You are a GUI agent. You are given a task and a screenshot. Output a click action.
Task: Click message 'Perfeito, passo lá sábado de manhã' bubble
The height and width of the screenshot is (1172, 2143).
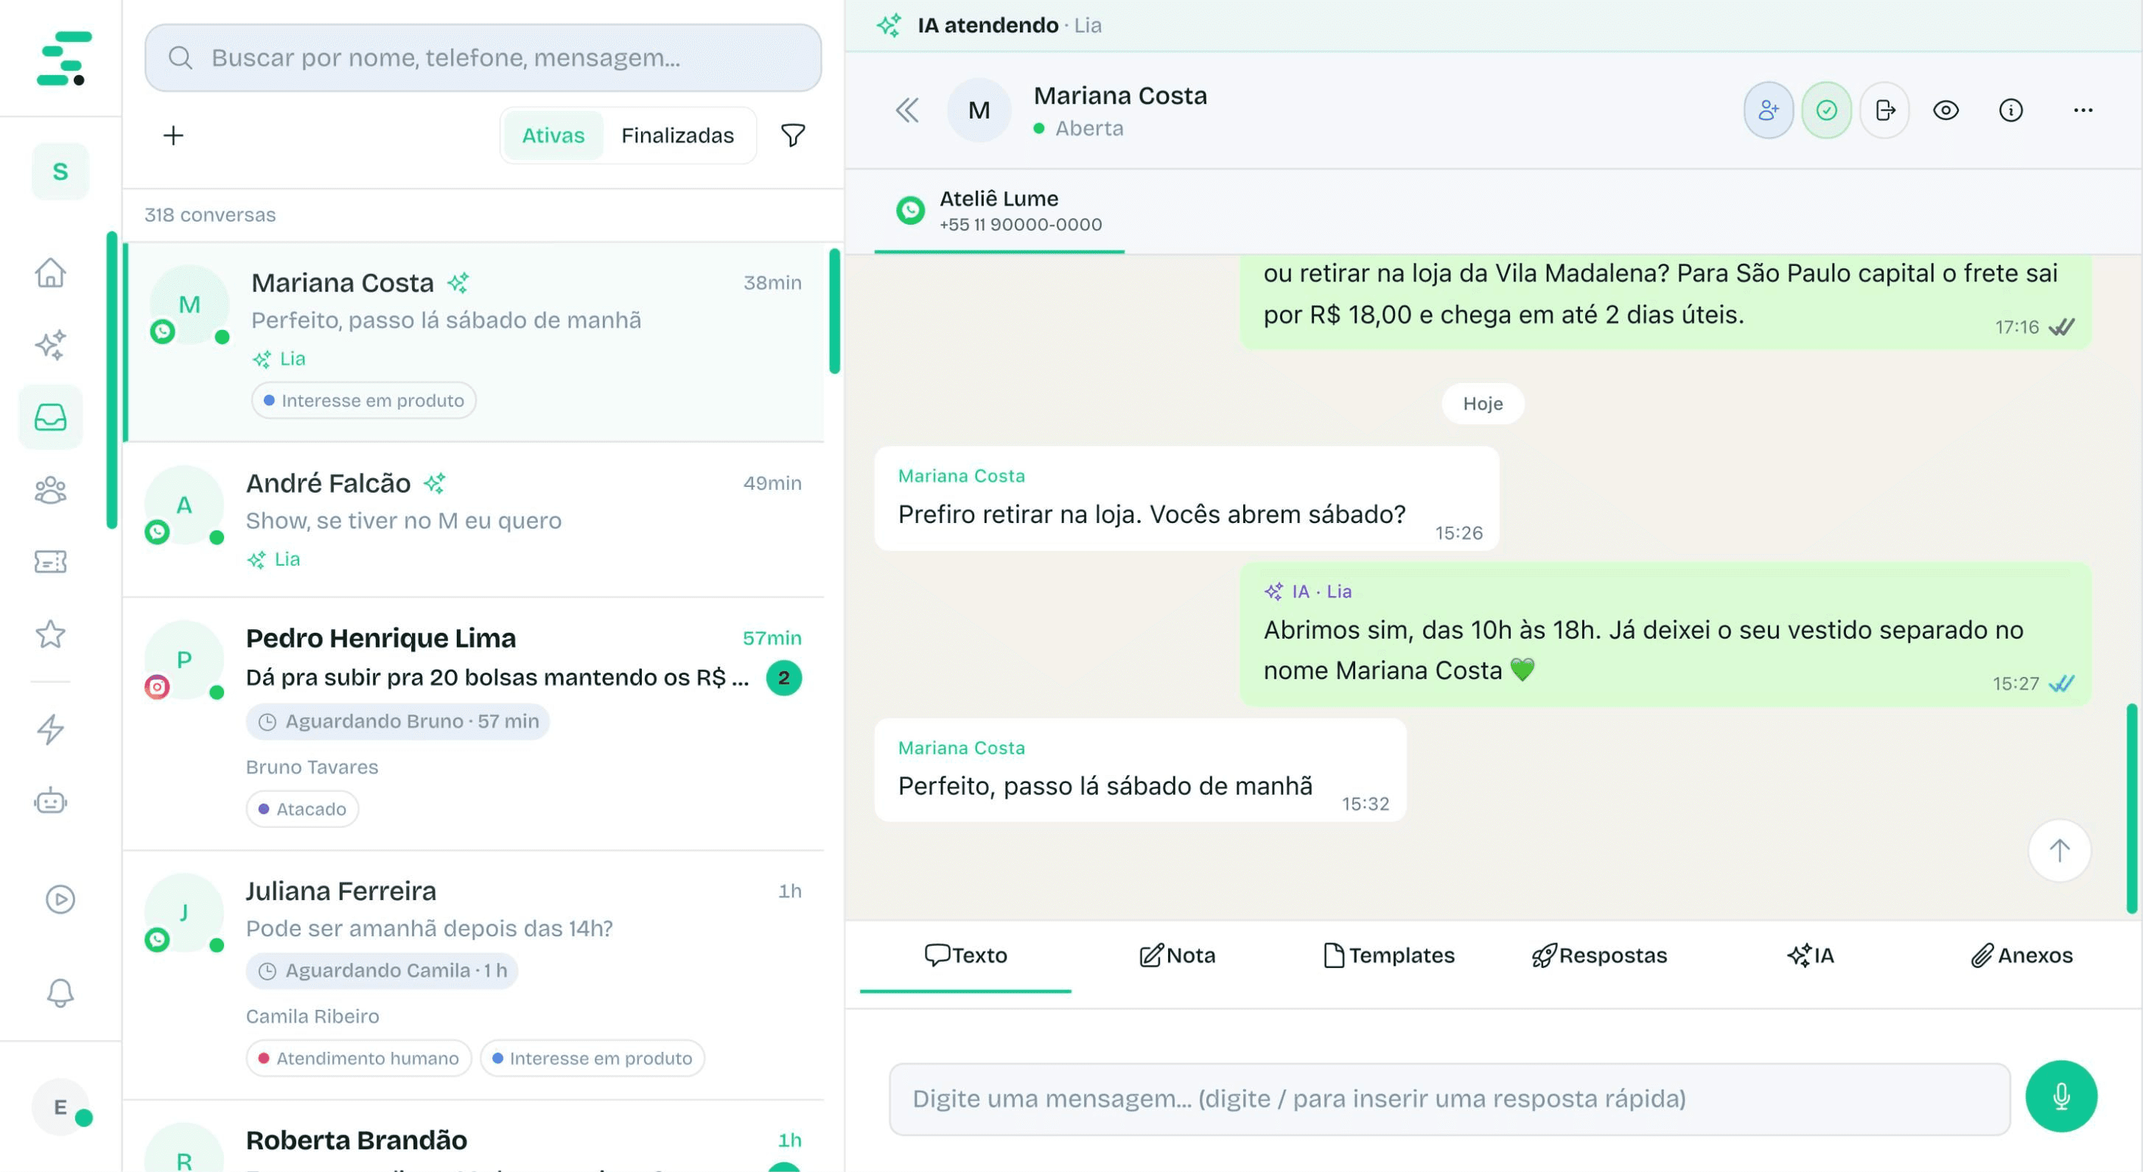(x=1140, y=771)
